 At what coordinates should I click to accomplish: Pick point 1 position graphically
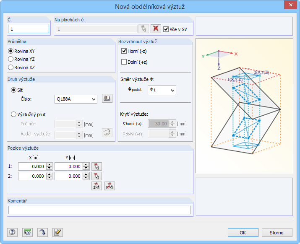97,166
